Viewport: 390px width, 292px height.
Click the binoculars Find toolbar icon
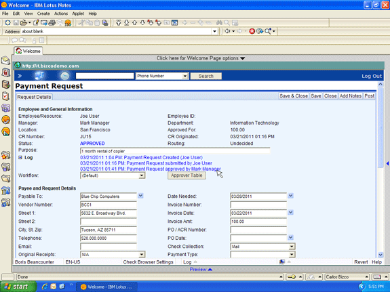tap(219, 23)
